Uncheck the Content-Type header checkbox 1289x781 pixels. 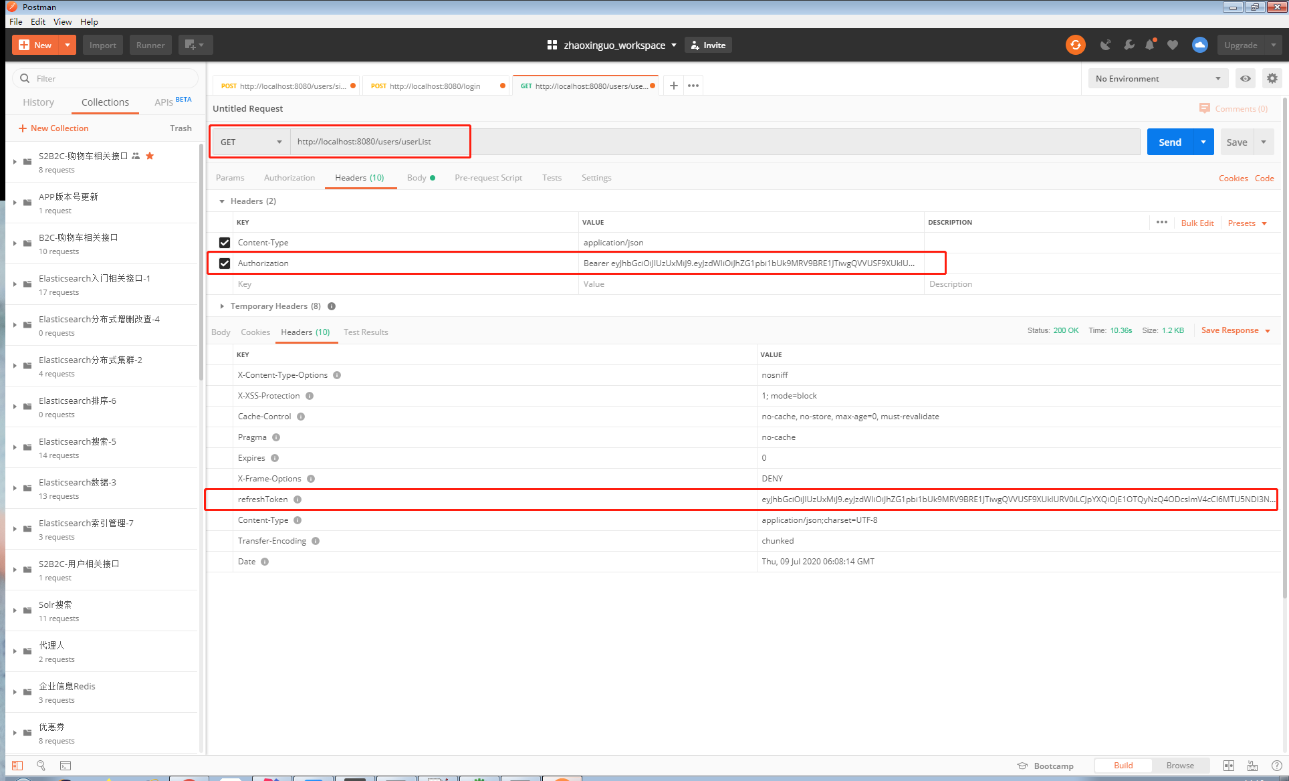click(x=225, y=242)
